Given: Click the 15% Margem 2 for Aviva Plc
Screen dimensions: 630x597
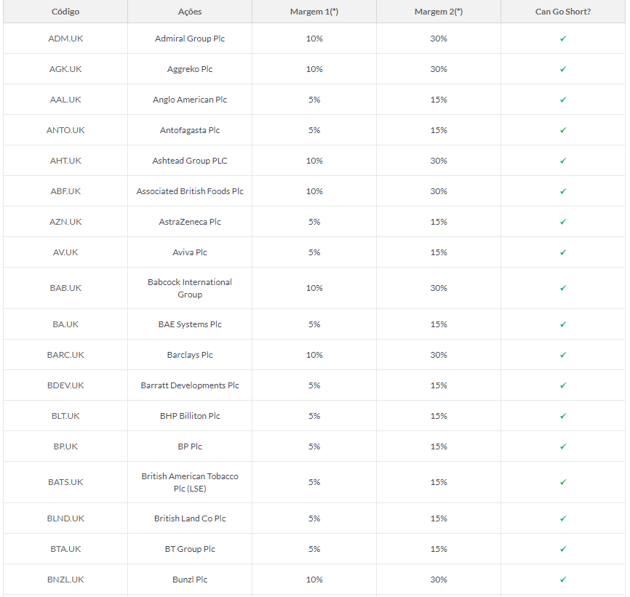Looking at the screenshot, I should (439, 252).
